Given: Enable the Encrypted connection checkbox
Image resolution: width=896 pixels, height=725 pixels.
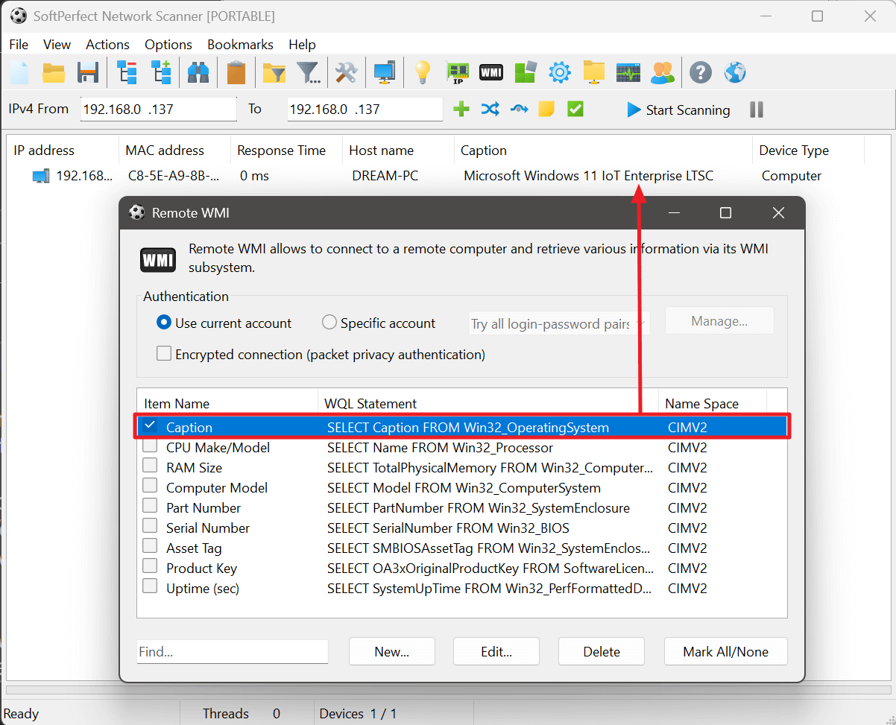Looking at the screenshot, I should pos(164,354).
